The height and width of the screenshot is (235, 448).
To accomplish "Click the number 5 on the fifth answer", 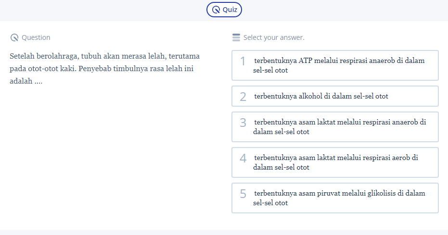I will pos(243,194).
